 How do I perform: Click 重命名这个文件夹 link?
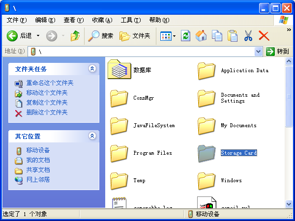[x=50, y=83]
